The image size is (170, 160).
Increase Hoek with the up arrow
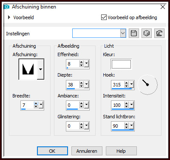click(127, 83)
